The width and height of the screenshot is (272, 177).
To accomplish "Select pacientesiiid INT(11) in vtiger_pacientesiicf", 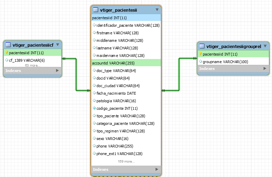I will coord(33,53).
